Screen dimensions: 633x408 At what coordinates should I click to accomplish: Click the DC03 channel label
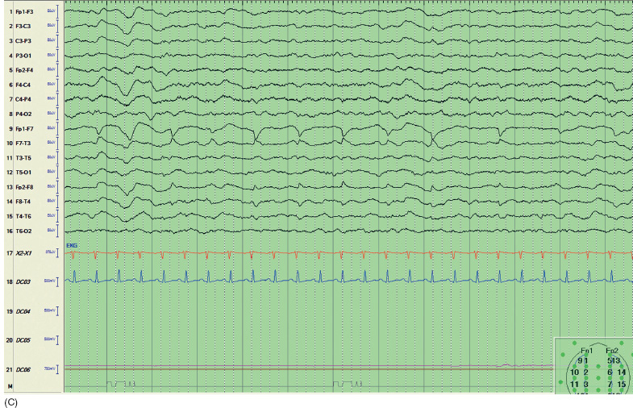24,281
